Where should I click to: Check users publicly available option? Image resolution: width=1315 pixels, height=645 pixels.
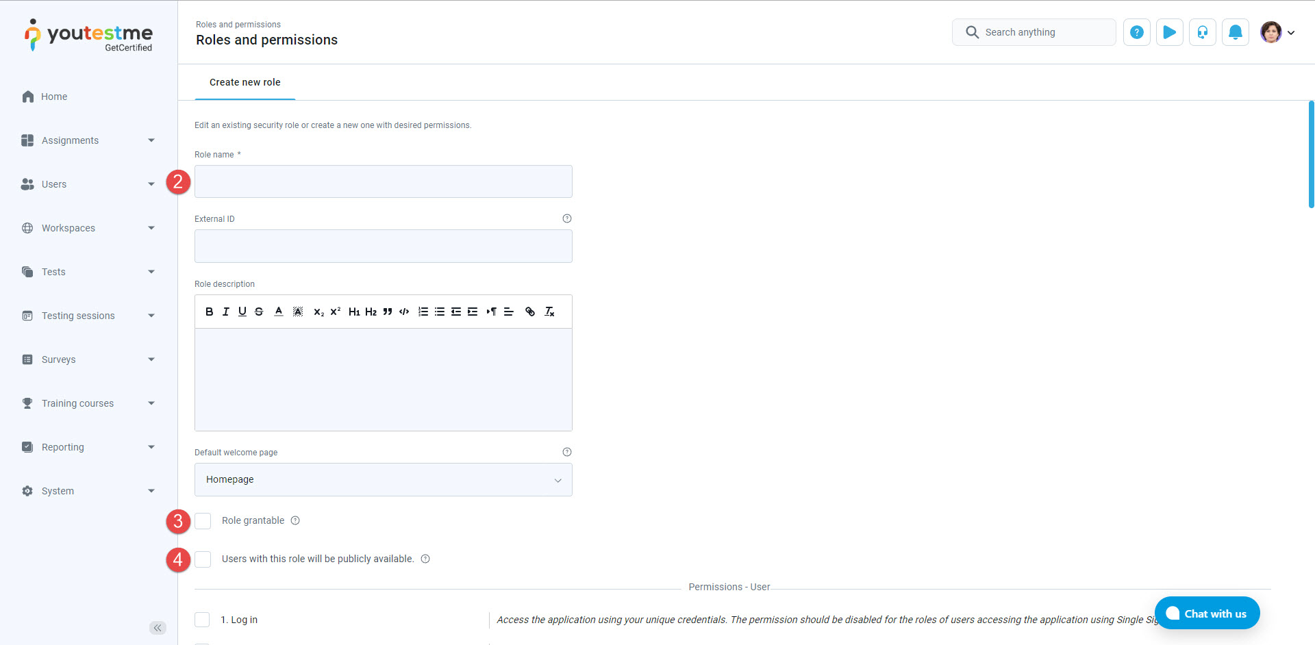click(203, 559)
